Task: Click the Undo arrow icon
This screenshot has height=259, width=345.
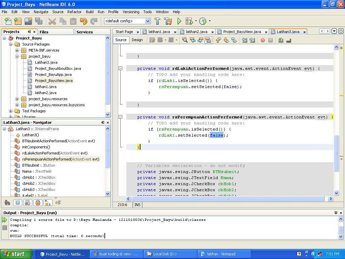Action: coord(84,21)
